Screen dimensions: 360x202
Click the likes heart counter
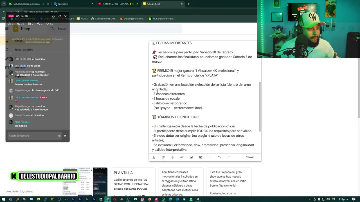point(49,24)
